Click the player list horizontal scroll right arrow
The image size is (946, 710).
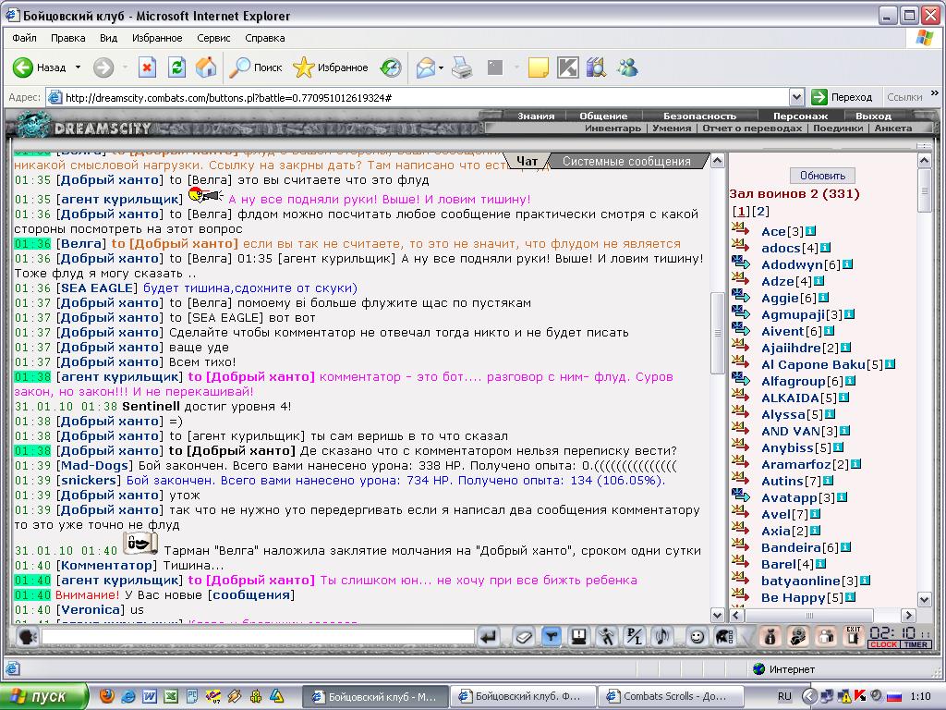pos(909,615)
